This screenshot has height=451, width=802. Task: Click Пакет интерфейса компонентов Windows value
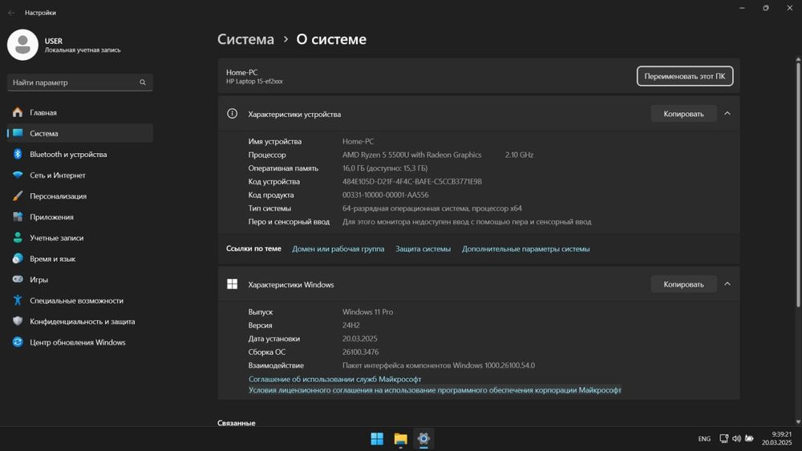coord(439,366)
